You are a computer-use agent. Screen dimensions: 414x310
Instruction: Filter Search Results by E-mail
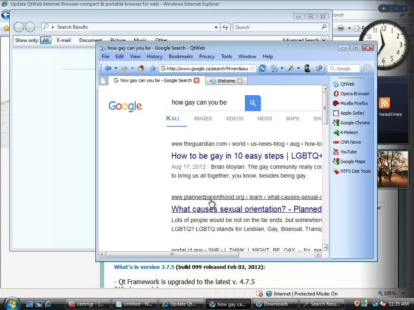pyautogui.click(x=64, y=40)
